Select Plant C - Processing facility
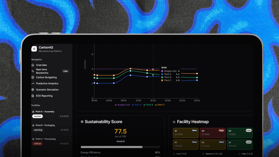 click(x=46, y=139)
